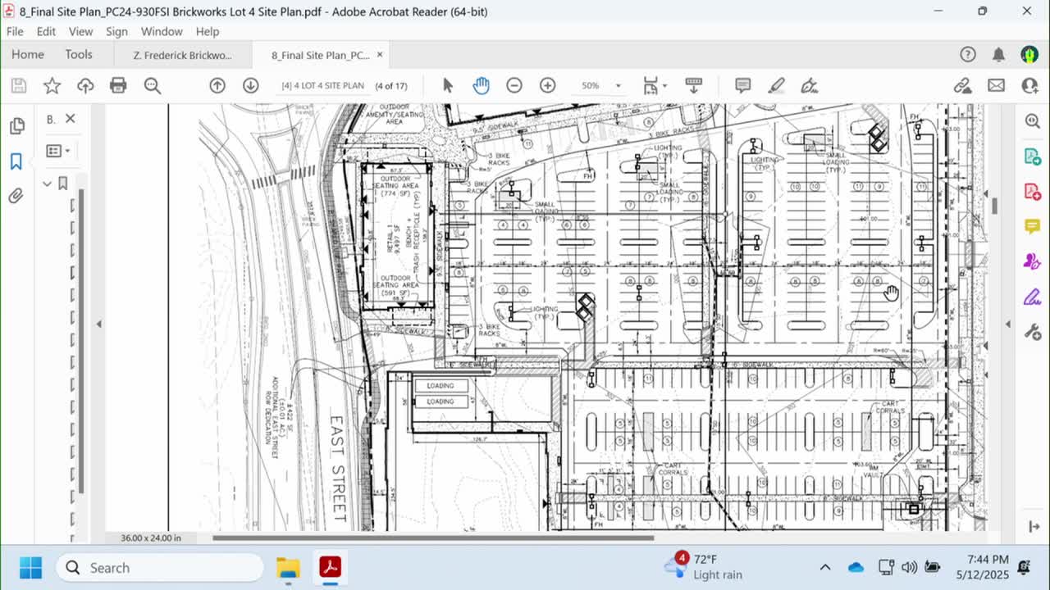Open the scrolling mode keyboard icon
This screenshot has height=590, width=1050.
(x=693, y=85)
